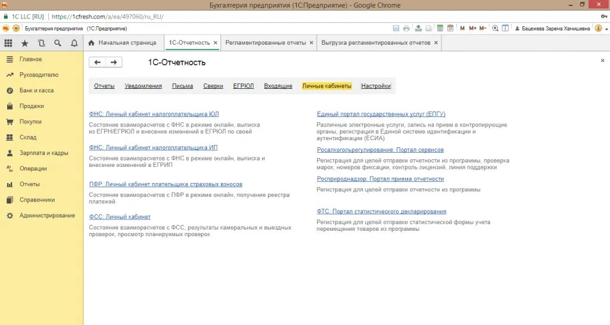Screen dimensions: 610x325
Task: Click the save (floppy disk) toolbar icon
Action: click(x=396, y=28)
